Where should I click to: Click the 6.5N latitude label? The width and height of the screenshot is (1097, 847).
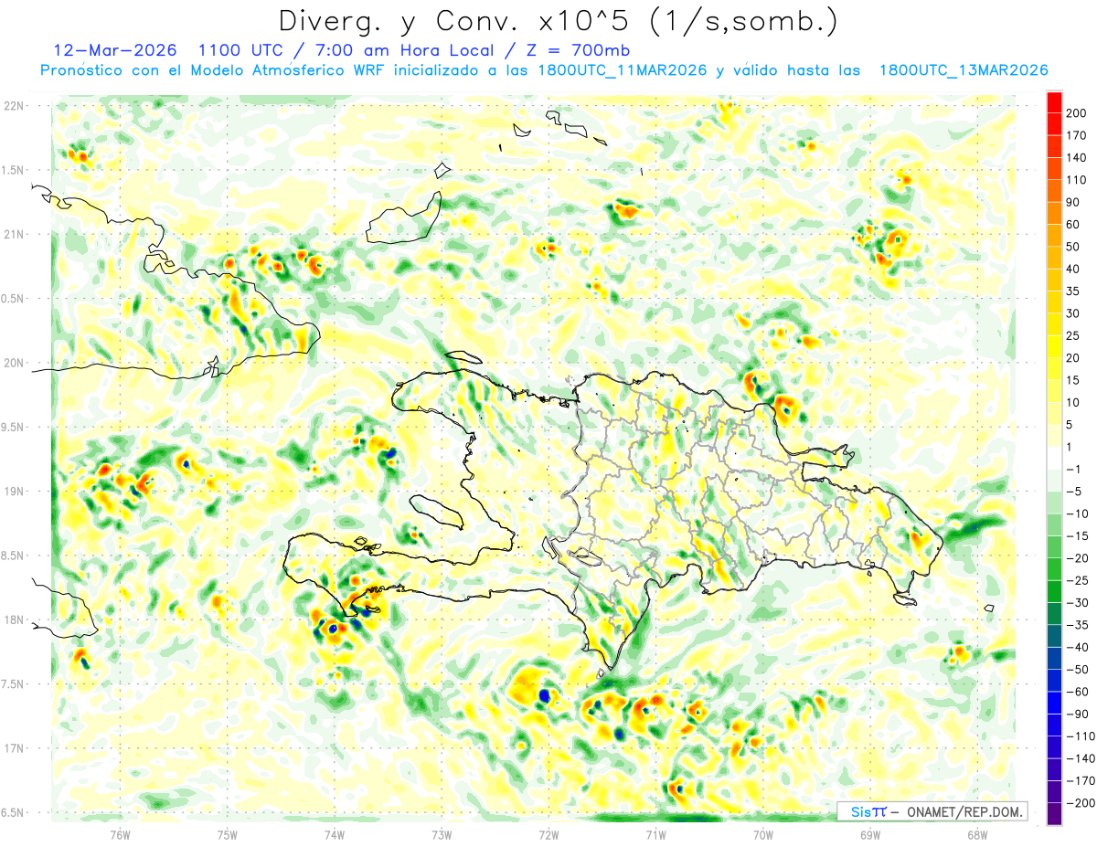click(x=14, y=812)
